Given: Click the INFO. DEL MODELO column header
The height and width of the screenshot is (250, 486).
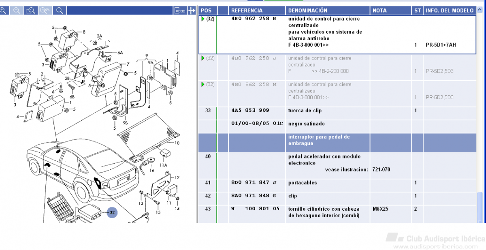Looking at the screenshot, I should tap(449, 11).
